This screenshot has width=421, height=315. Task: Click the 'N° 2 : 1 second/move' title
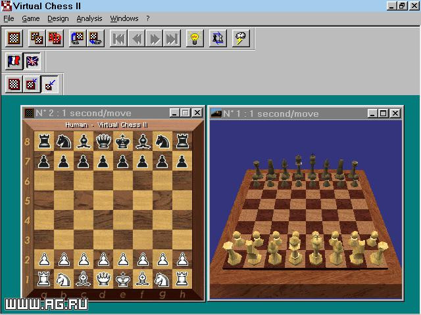click(84, 113)
